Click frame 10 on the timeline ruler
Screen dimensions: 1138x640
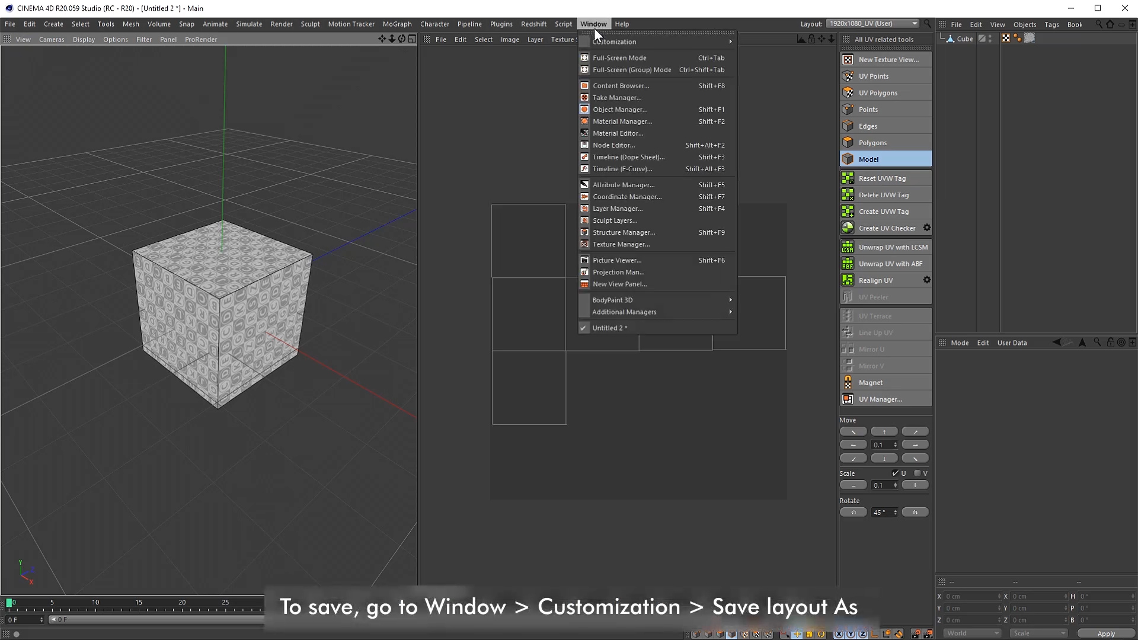click(x=95, y=603)
